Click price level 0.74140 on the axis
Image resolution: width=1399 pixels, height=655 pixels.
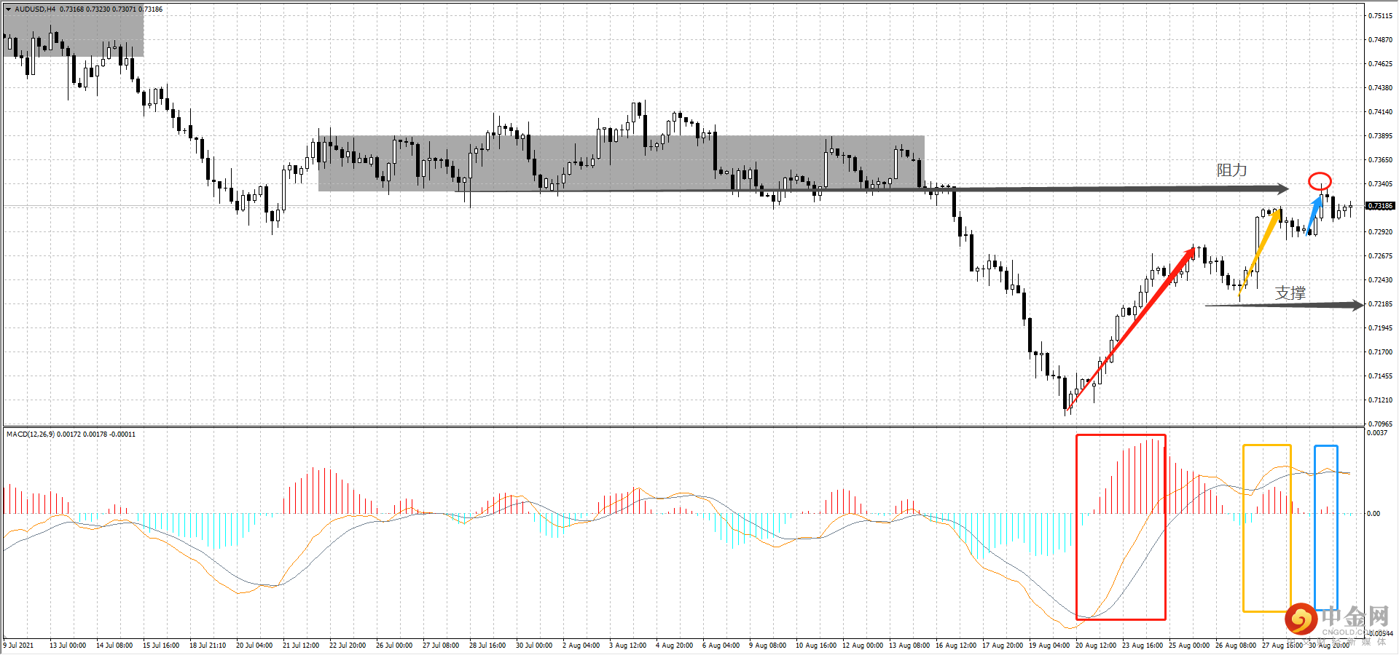pos(1380,112)
